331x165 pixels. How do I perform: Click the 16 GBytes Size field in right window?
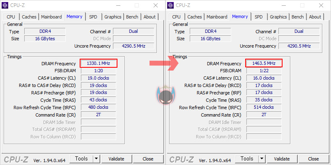coord(210,39)
